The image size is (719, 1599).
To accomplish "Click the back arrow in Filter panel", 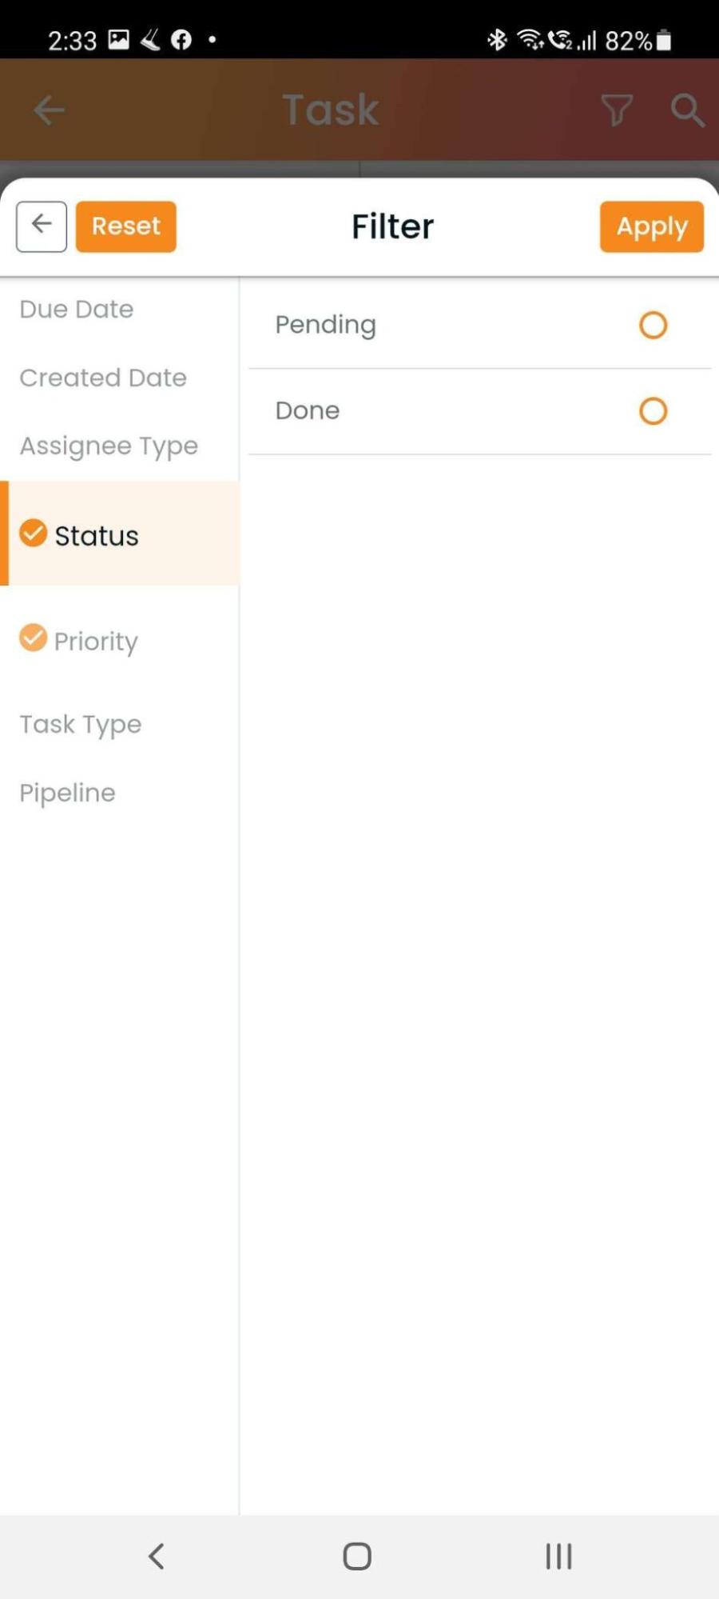I will [x=42, y=226].
